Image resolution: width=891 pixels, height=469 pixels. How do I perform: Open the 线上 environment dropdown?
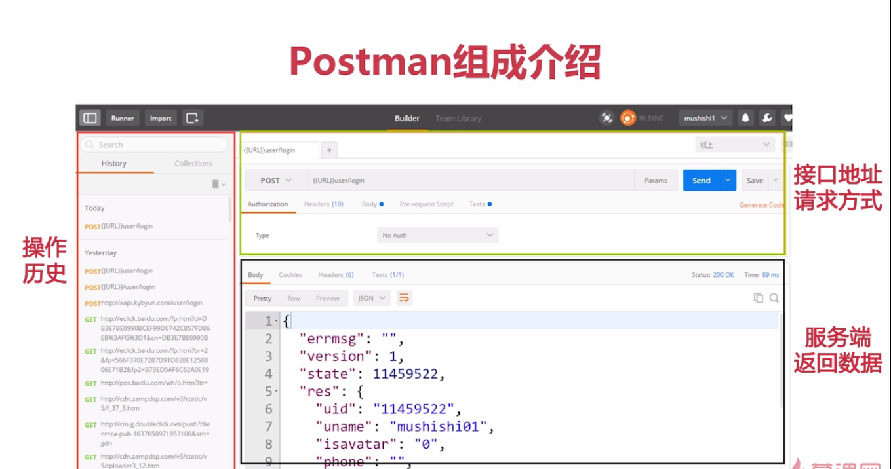(x=735, y=145)
